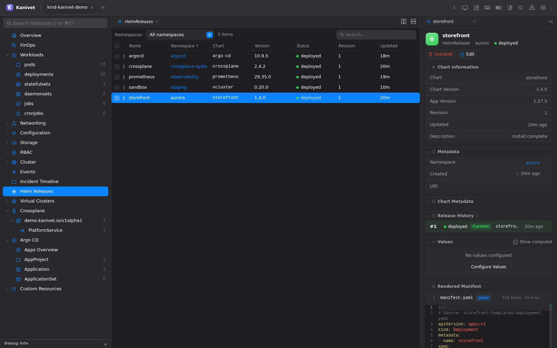Viewport: 557px width, 348px height.
Task: Click the monitor icon in top toolbar
Action: click(465, 8)
